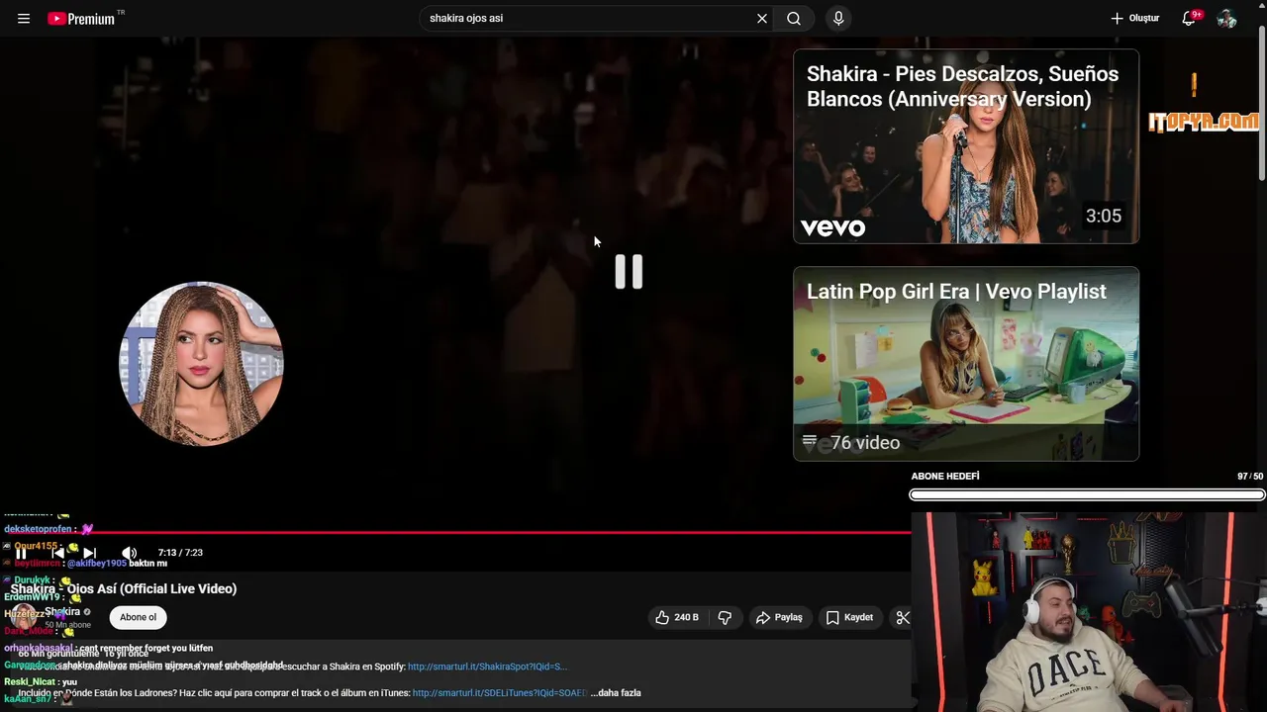Go to the previous video button
1267x712 pixels.
(57, 554)
